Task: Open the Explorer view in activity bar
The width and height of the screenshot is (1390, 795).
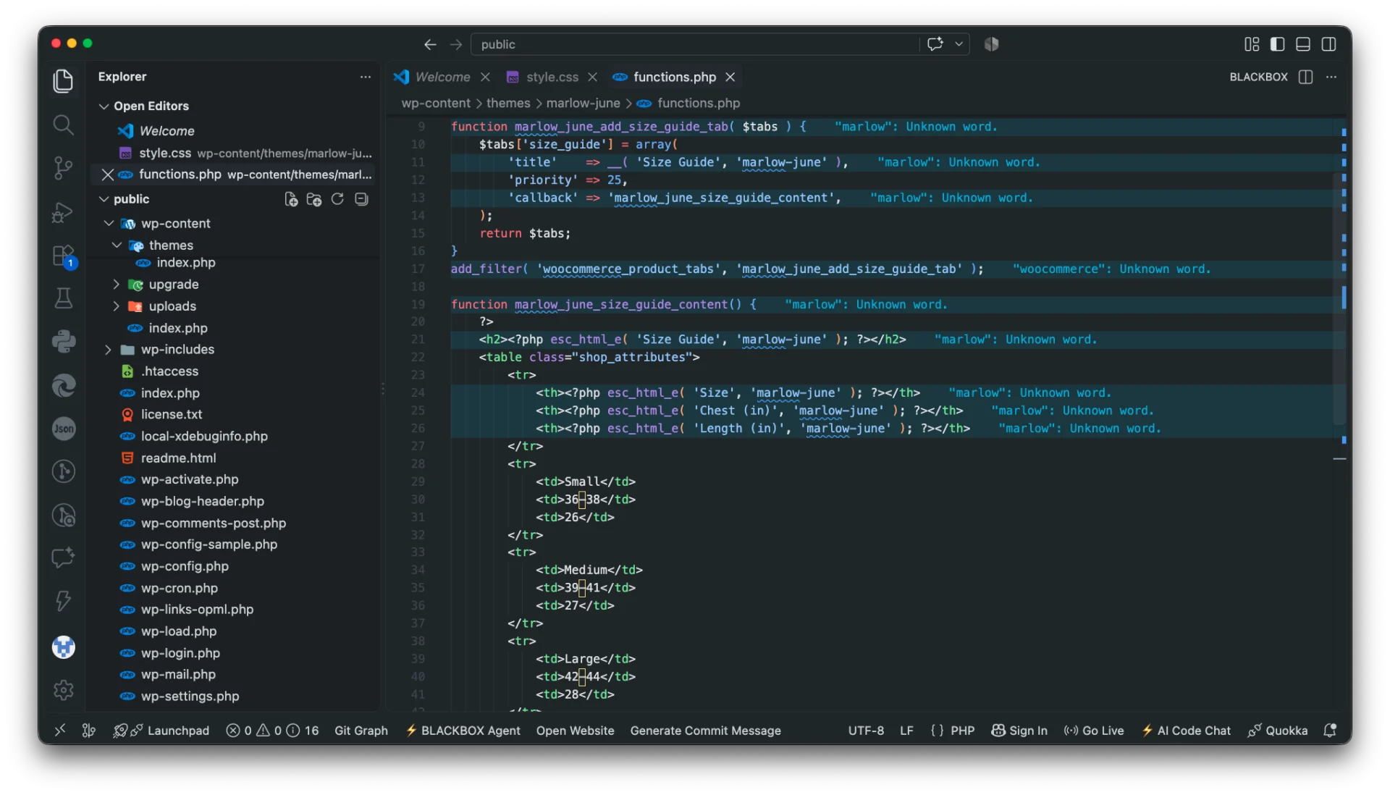Action: (64, 80)
